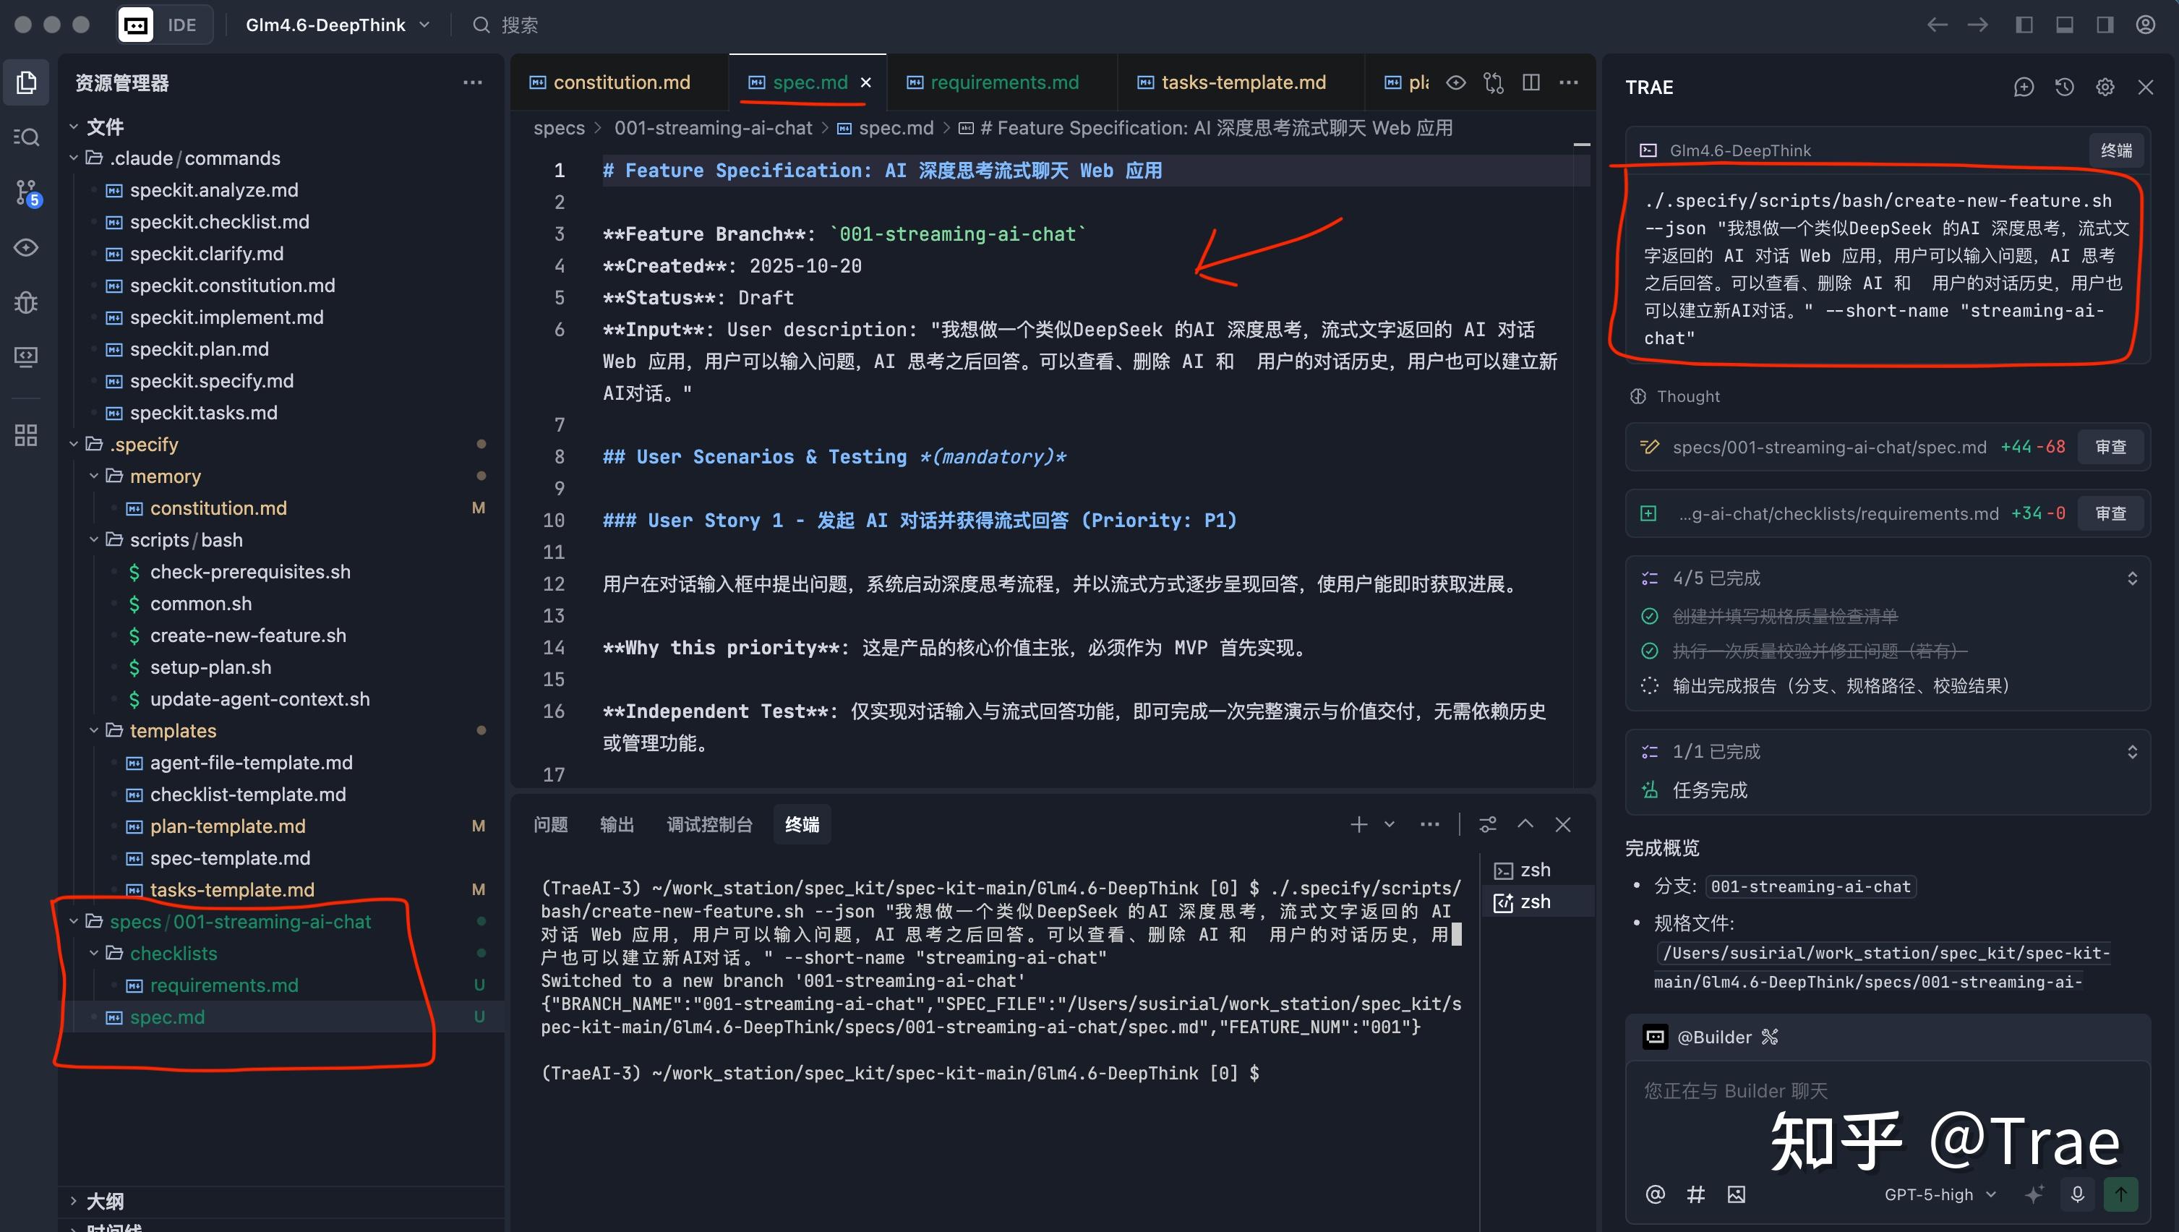This screenshot has height=1232, width=2179.
Task: Toggle Markdown preview with the eye icon
Action: [x=1457, y=82]
